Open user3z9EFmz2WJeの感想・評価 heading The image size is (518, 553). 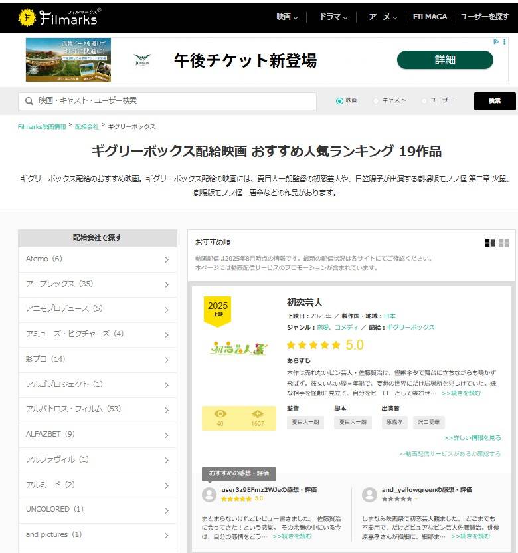pos(269,489)
